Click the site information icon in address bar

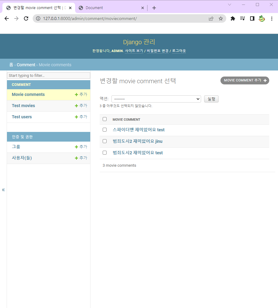click(38, 18)
